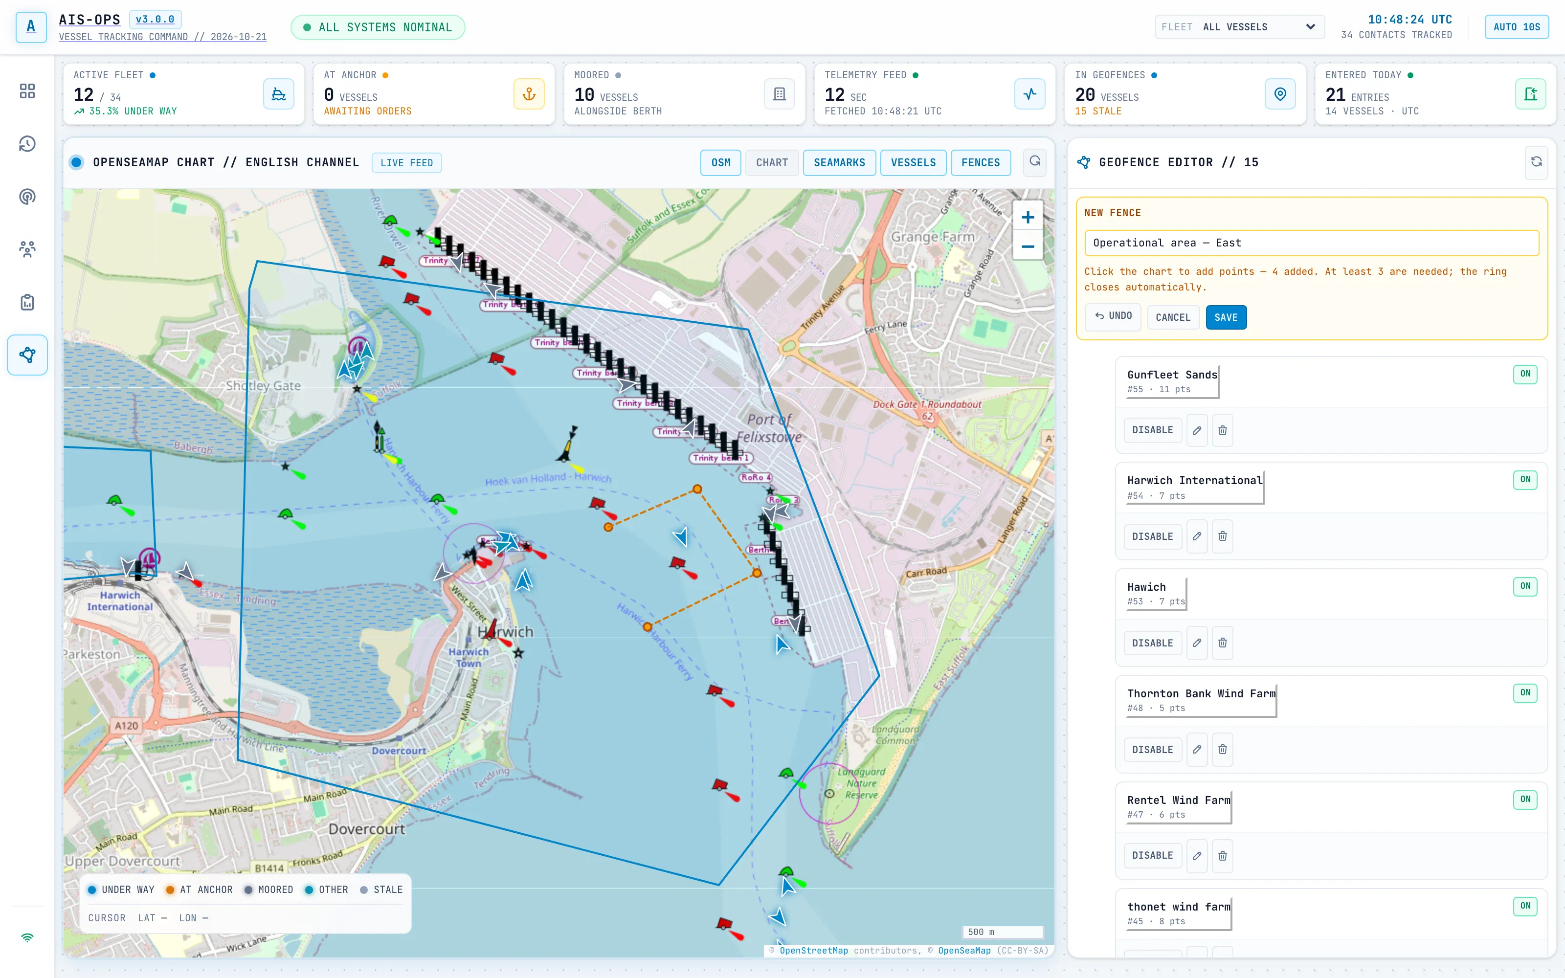The image size is (1565, 978).
Task: Click the wifi connectivity icon in sidebar
Action: coord(27,937)
